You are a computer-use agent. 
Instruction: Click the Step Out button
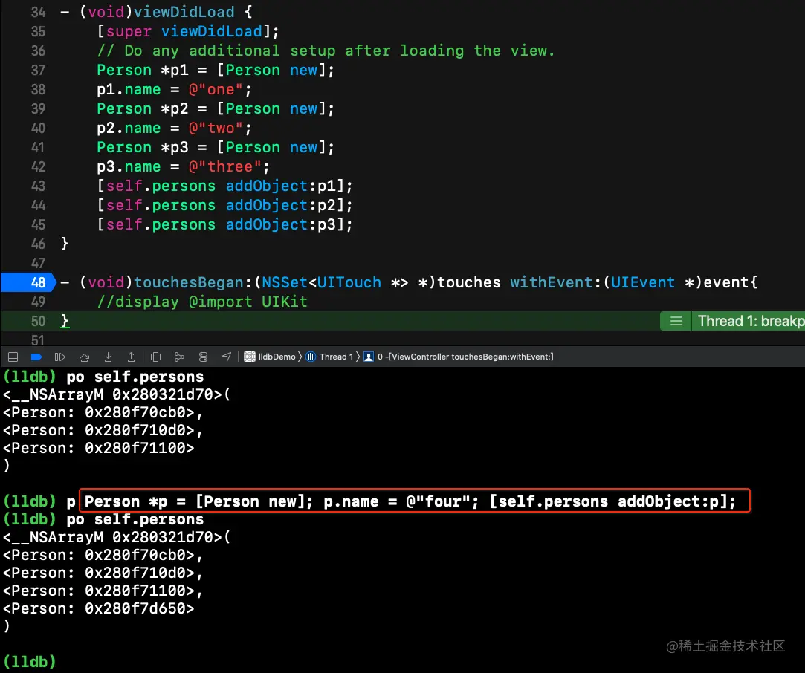131,357
